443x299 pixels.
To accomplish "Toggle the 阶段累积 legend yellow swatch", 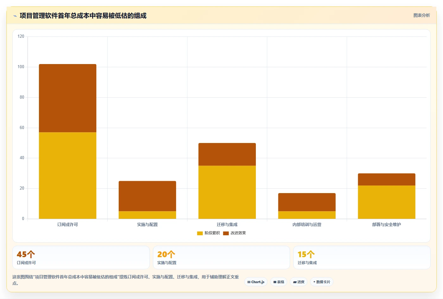I will (200, 233).
